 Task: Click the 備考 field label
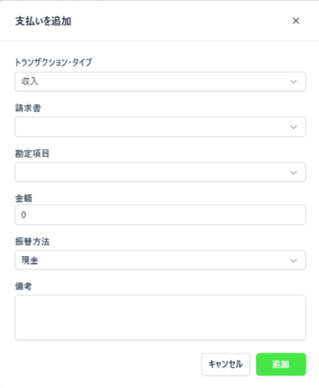(24, 286)
